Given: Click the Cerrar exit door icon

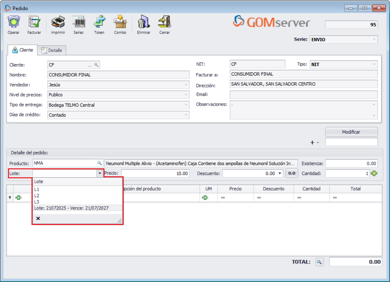Looking at the screenshot, I should [x=164, y=23].
